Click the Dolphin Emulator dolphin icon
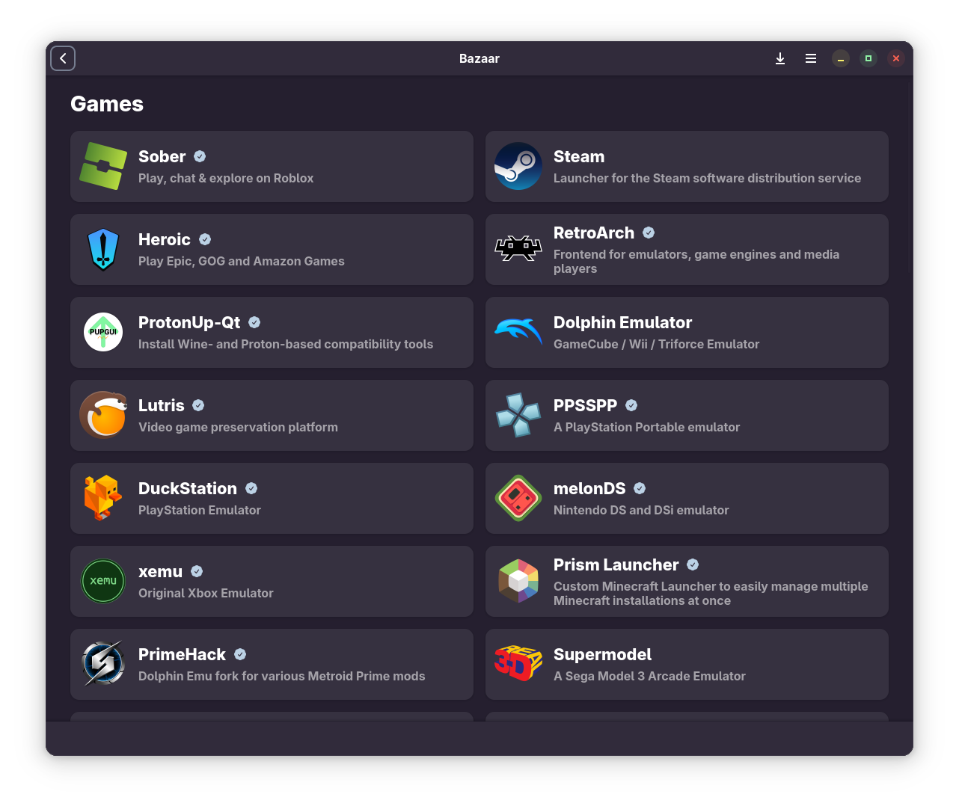Screen dimensions: 959x806 (x=518, y=332)
